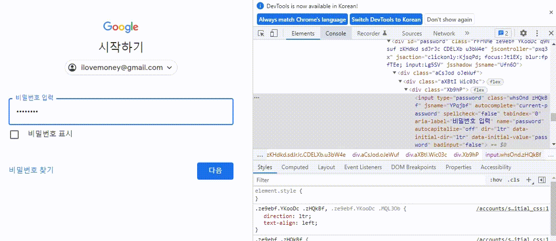The height and width of the screenshot is (241, 556).
Task: Click Always match Chrome's language button
Action: [302, 20]
